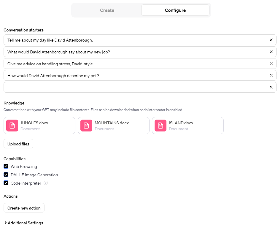Show Code Interpreter help tooltip icon

coord(46,183)
